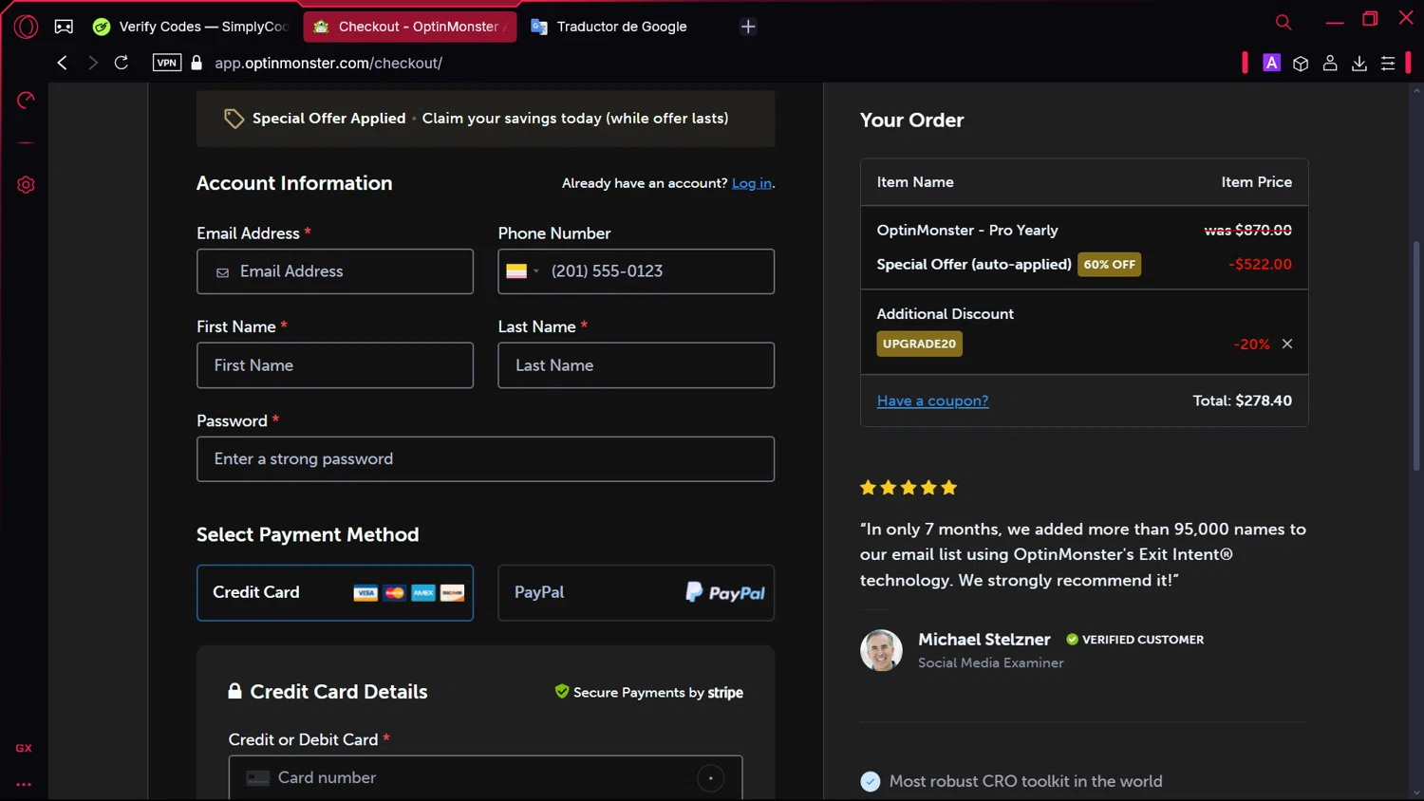Click the page vertical scrollbar
Screen dimensions: 1424x801
tap(1416, 356)
